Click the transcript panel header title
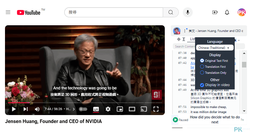253x133 pixels. 216,31
